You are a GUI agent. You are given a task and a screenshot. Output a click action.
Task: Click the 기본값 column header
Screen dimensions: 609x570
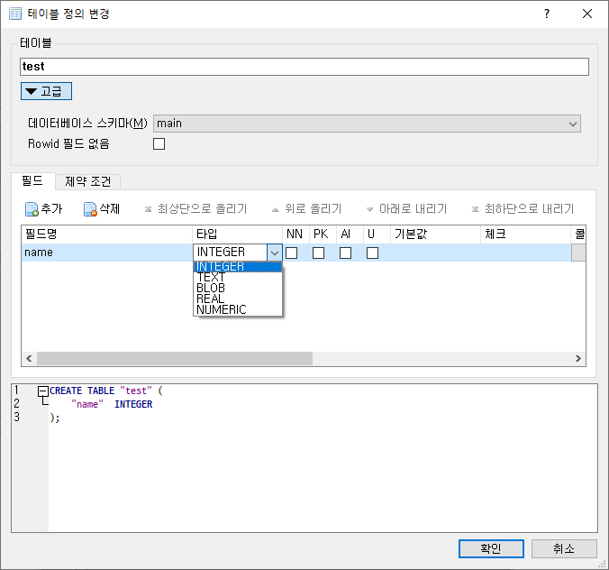point(436,234)
